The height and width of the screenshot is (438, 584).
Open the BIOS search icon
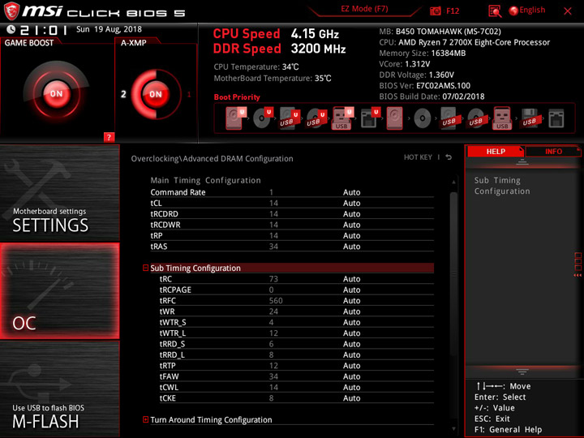pos(495,11)
